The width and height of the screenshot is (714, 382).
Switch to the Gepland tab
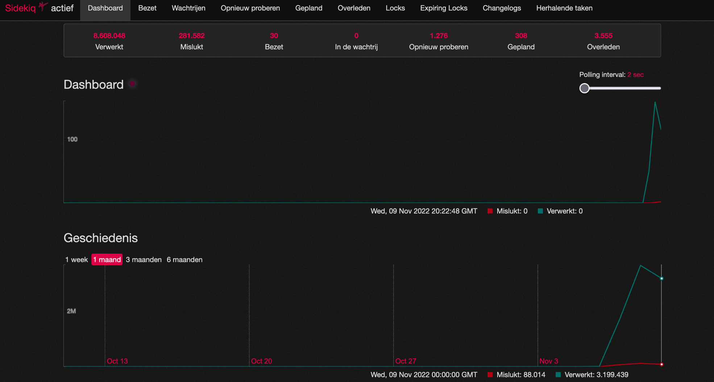(x=309, y=8)
